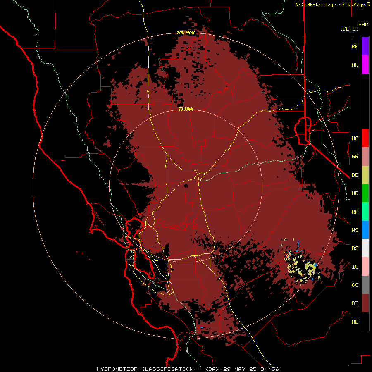Click the GC gray legend swatch
This screenshot has width=372, height=372.
pos(365,285)
